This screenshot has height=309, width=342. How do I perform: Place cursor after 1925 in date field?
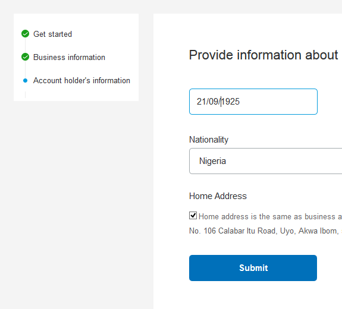(x=240, y=102)
